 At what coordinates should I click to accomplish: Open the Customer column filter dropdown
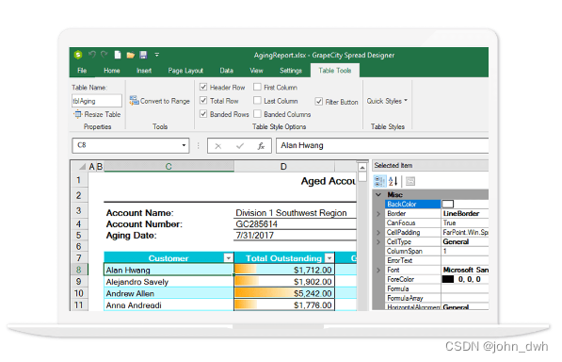[229, 258]
